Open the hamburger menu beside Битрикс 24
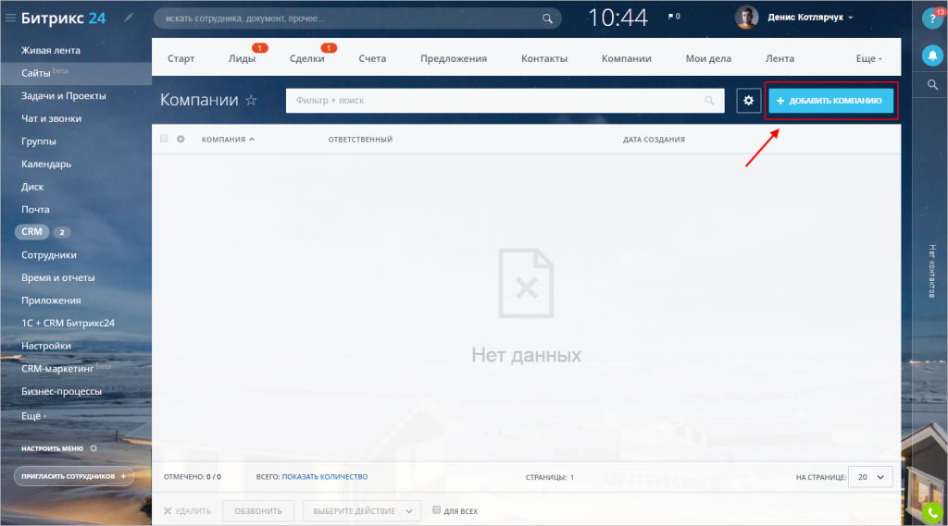Viewport: 948px width, 526px height. 11,18
